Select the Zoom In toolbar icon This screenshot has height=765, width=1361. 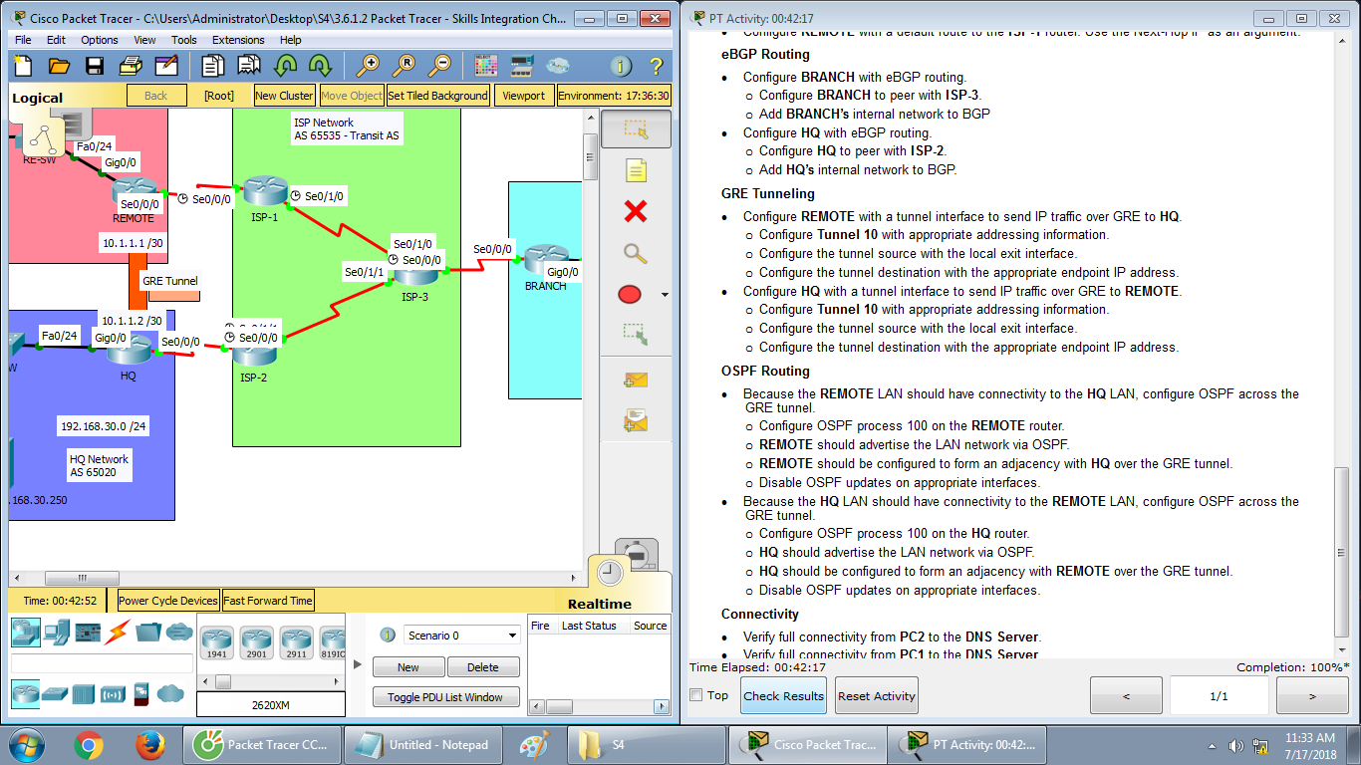tap(369, 65)
